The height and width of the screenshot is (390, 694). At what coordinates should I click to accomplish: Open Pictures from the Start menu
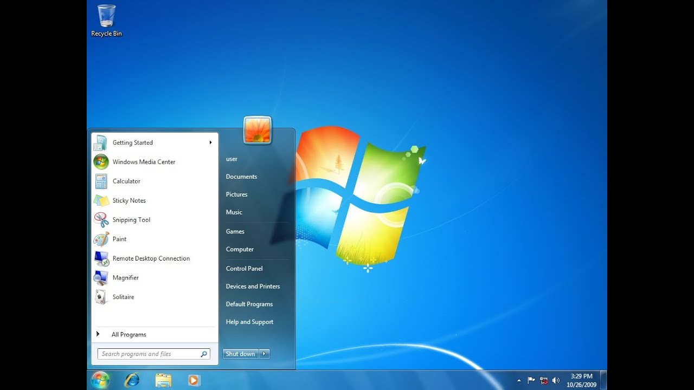[236, 194]
